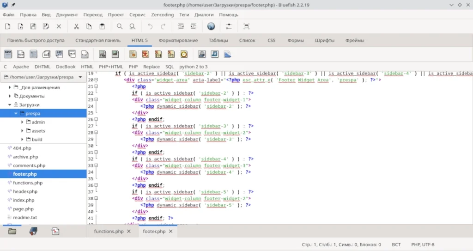Paste from clipboard using toolbar icon
Screen dimensions: 473x251
pyautogui.click(x=102, y=27)
